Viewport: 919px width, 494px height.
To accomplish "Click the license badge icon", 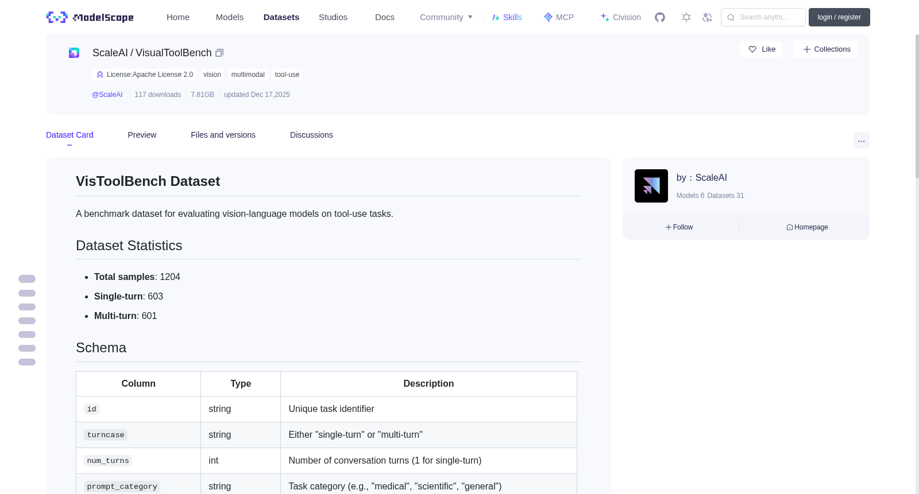I will [100, 75].
